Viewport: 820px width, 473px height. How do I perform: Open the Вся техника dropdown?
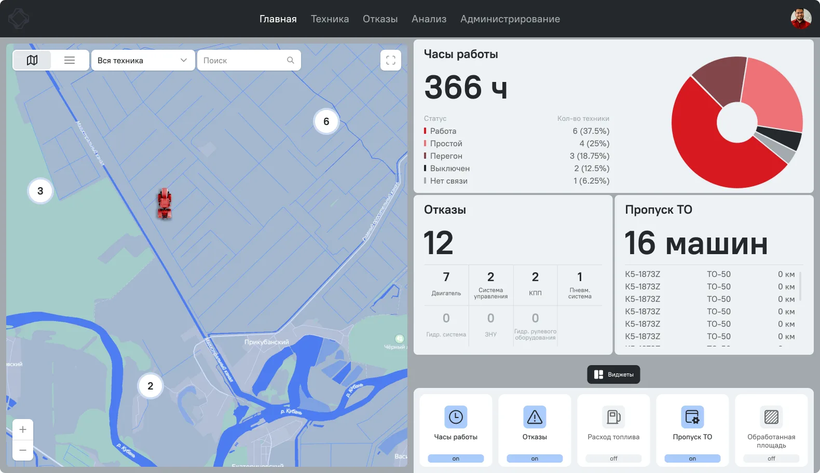143,60
